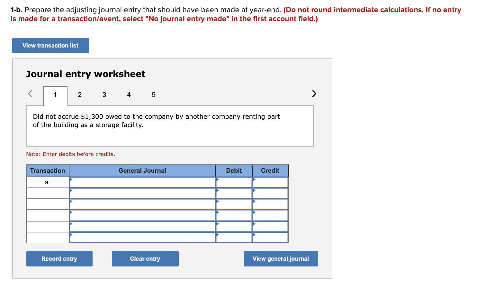Switch to worksheet tab 5
477x296 pixels.
click(x=154, y=95)
